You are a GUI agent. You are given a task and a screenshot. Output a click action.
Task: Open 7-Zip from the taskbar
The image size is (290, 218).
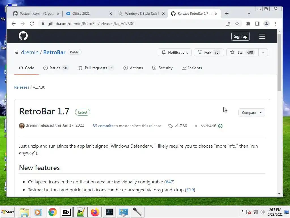click(66, 212)
